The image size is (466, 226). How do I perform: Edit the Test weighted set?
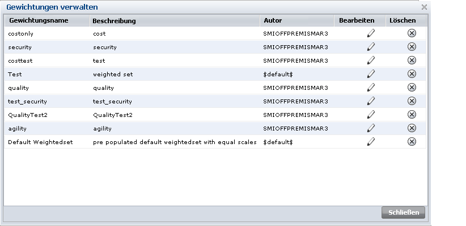pyautogui.click(x=371, y=74)
